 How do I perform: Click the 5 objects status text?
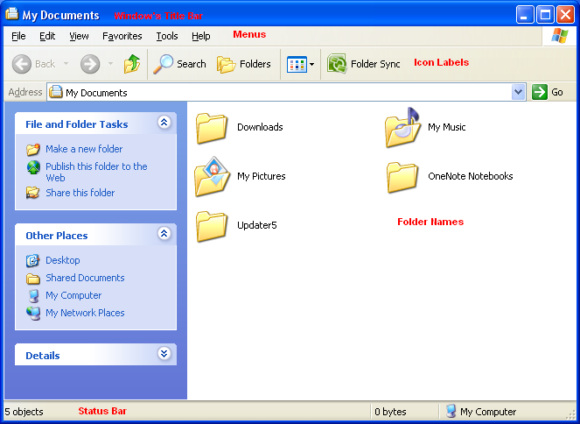24,412
